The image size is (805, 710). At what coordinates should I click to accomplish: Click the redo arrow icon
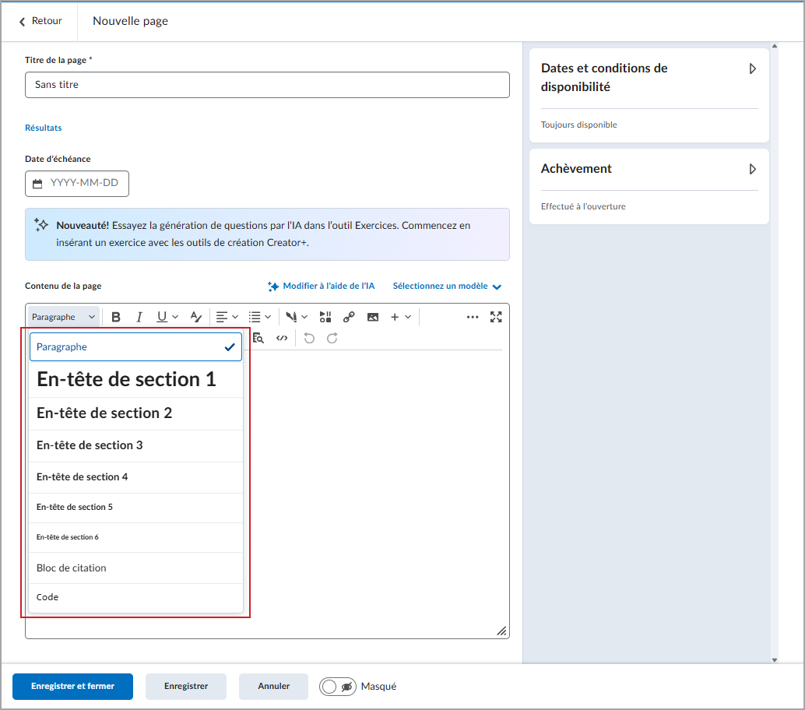[332, 339]
